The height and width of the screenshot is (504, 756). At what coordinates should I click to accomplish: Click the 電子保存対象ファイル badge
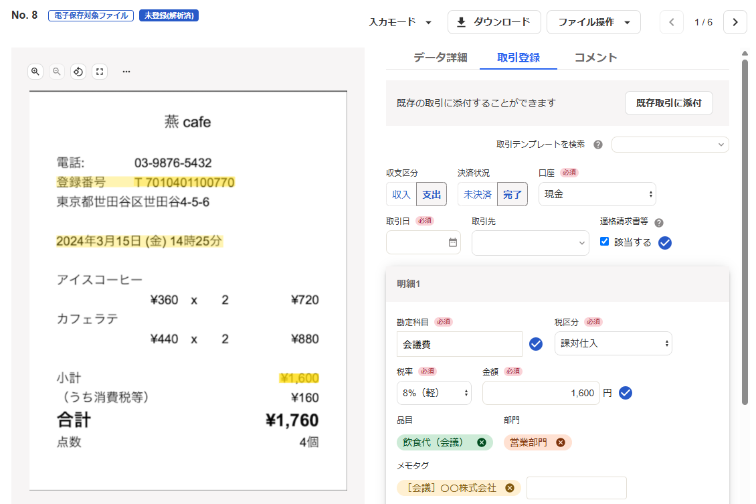[x=90, y=15]
